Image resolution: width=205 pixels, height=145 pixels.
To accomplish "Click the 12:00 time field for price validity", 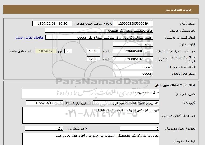I will pyautogui.click(x=93, y=59).
